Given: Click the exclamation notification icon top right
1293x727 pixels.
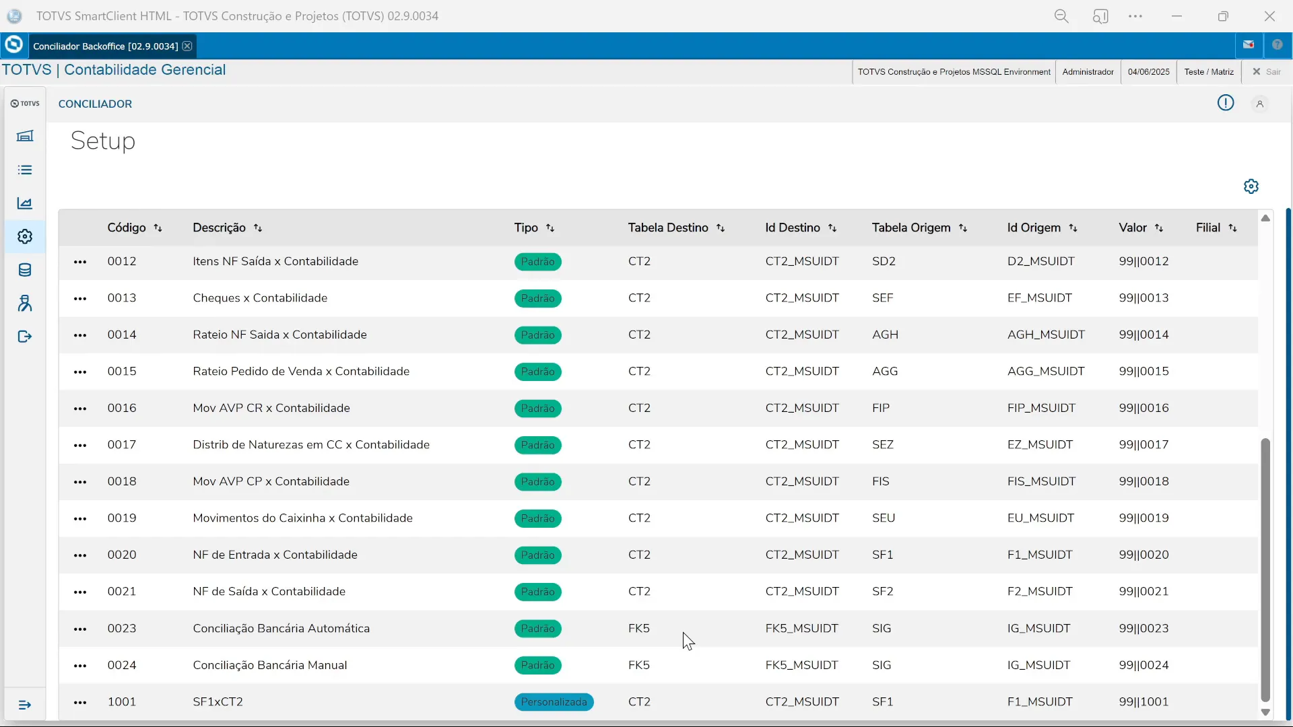Looking at the screenshot, I should pos(1226,102).
